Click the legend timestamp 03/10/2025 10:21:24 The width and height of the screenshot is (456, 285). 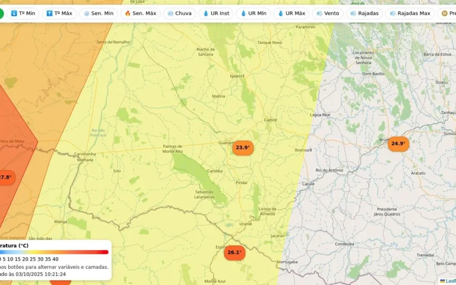click(41, 274)
